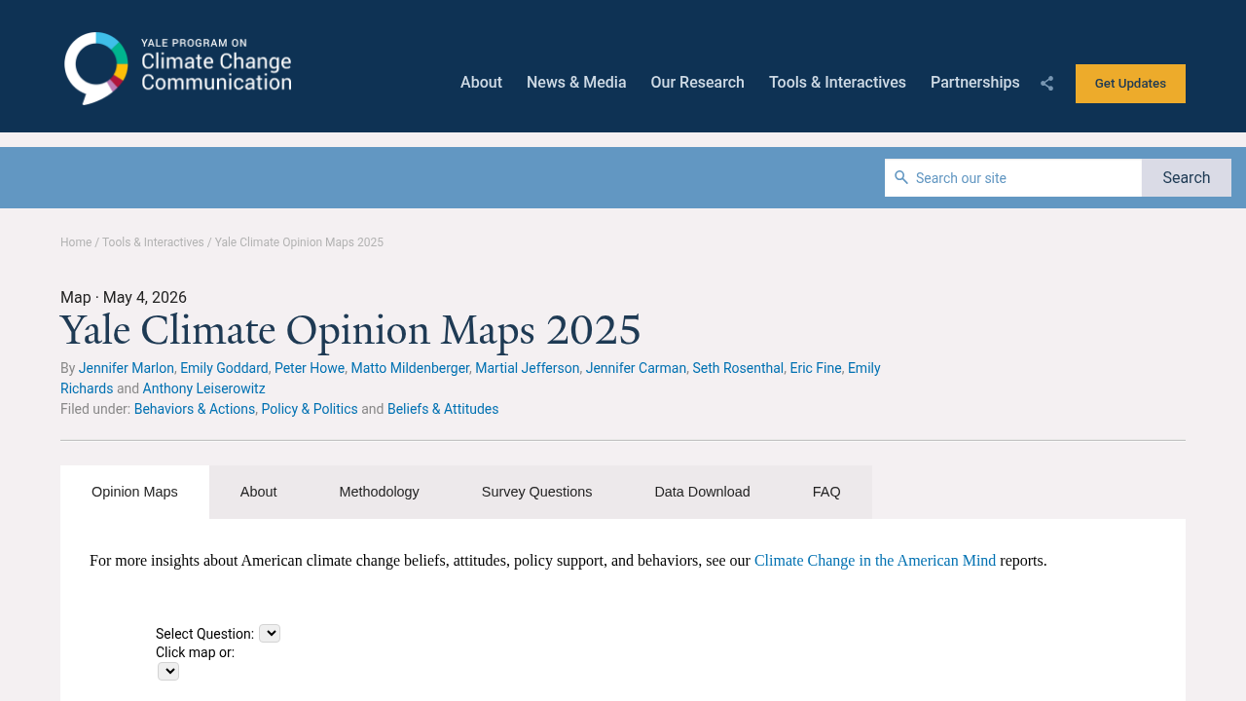Click the magnifier icon in the search box
This screenshot has width=1246, height=701.
(901, 177)
